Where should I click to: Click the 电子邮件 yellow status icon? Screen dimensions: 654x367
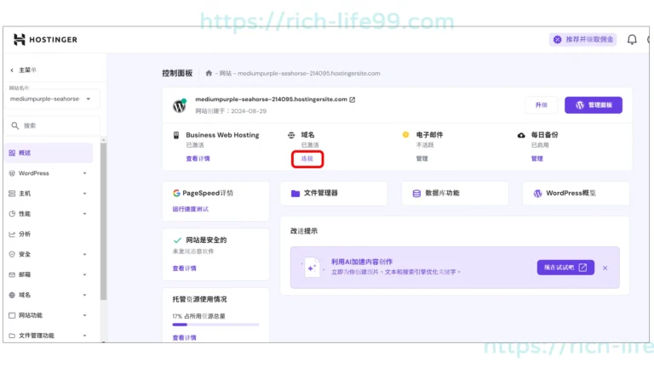pos(405,135)
